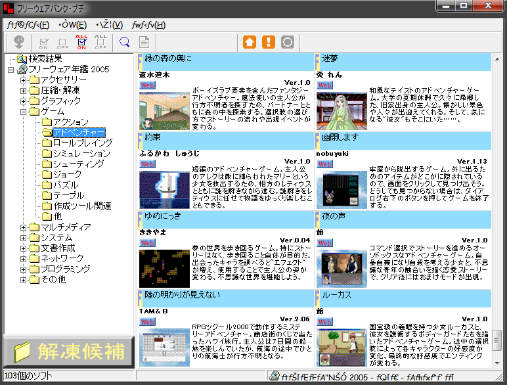Open the magnifier search tool

(x=125, y=42)
